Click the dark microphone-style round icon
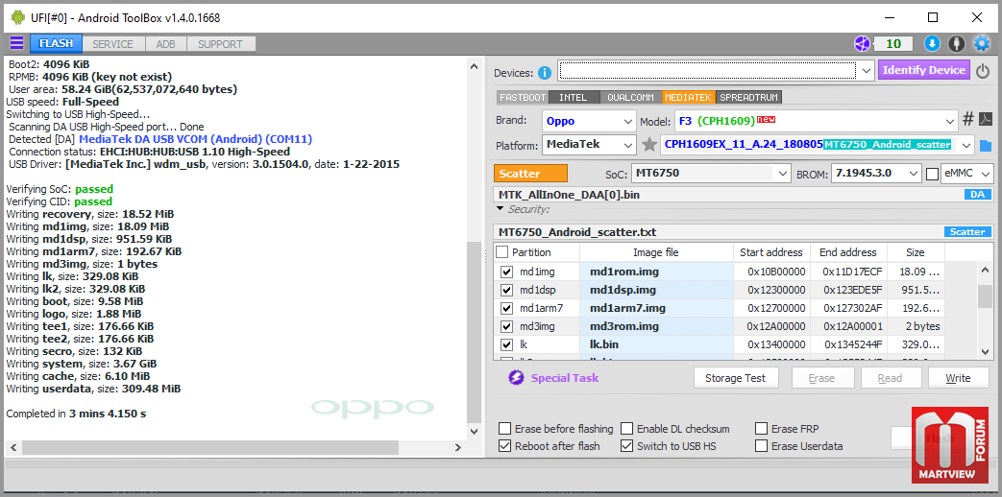Image resolution: width=1002 pixels, height=497 pixels. point(956,43)
